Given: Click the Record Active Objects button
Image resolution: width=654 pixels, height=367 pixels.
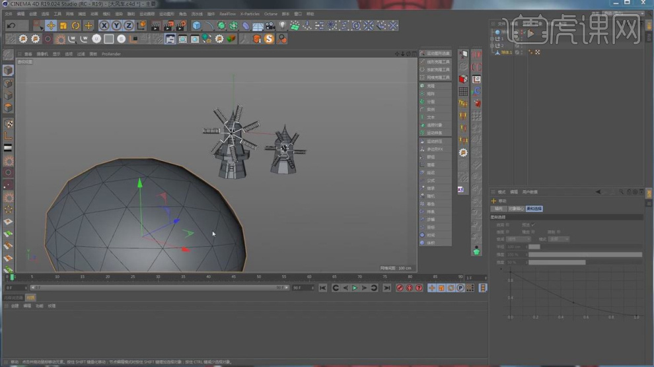Looking at the screenshot, I should 400,288.
